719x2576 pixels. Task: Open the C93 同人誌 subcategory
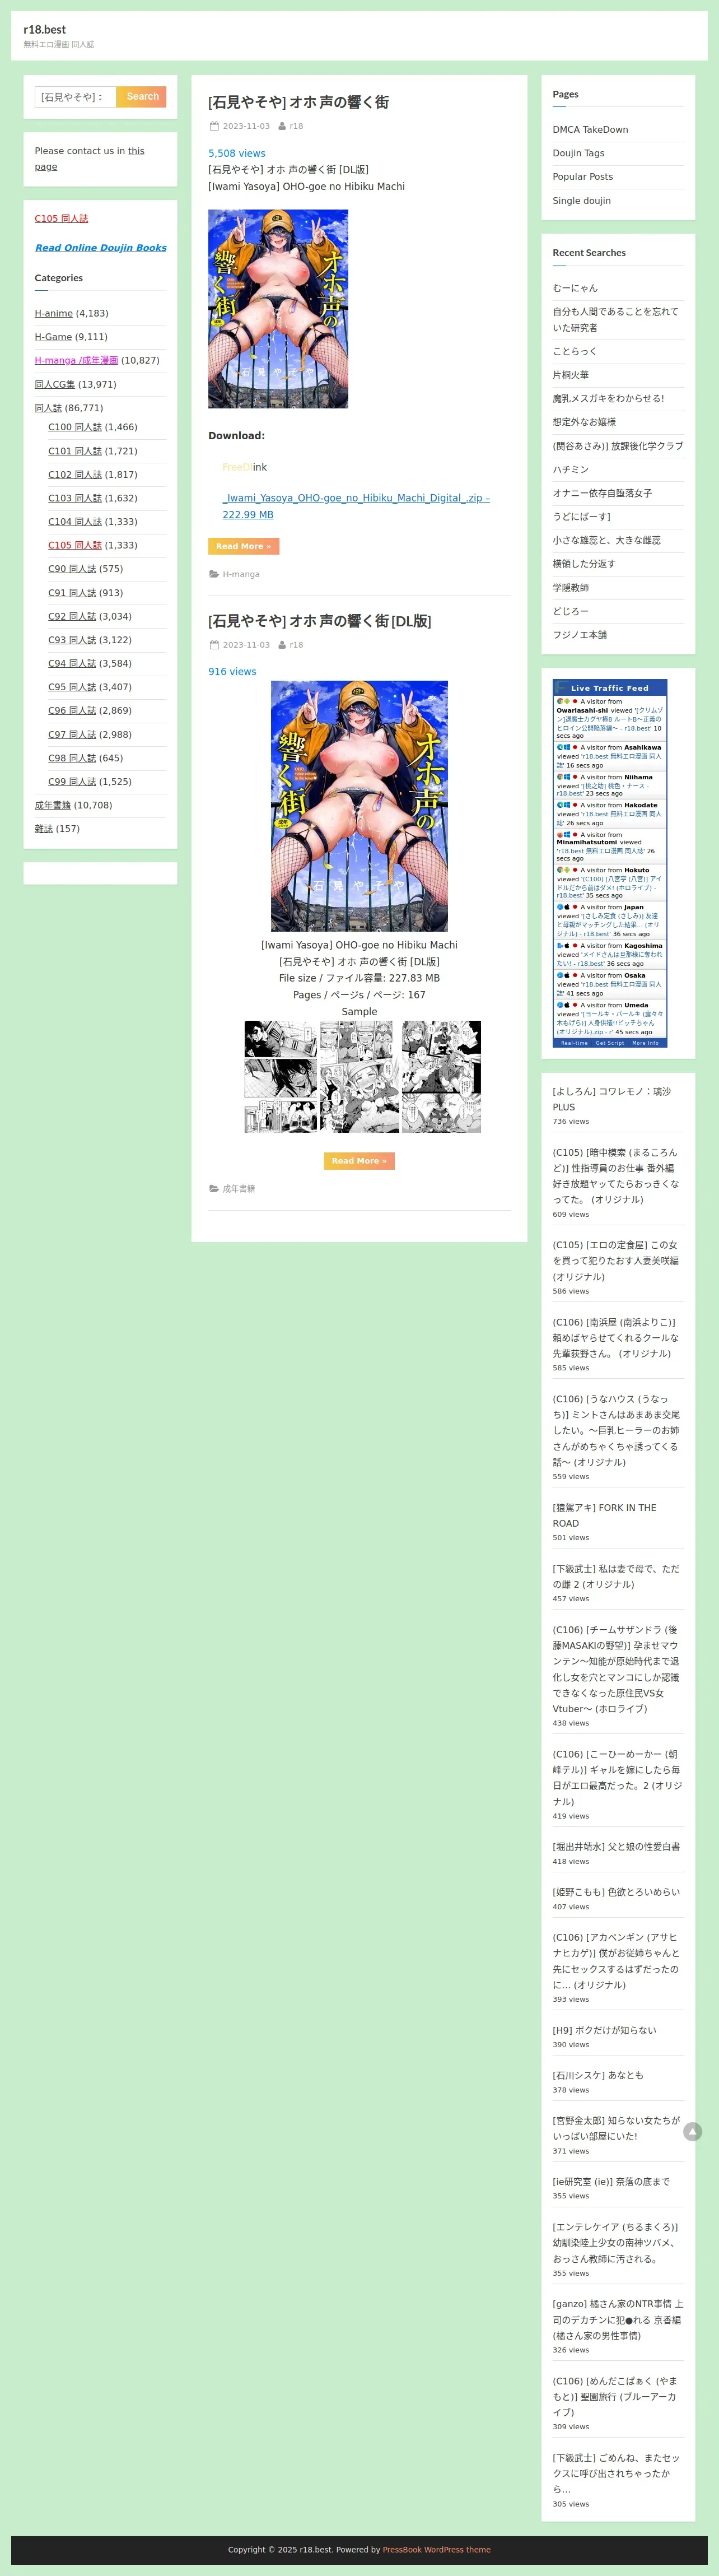[x=72, y=640]
